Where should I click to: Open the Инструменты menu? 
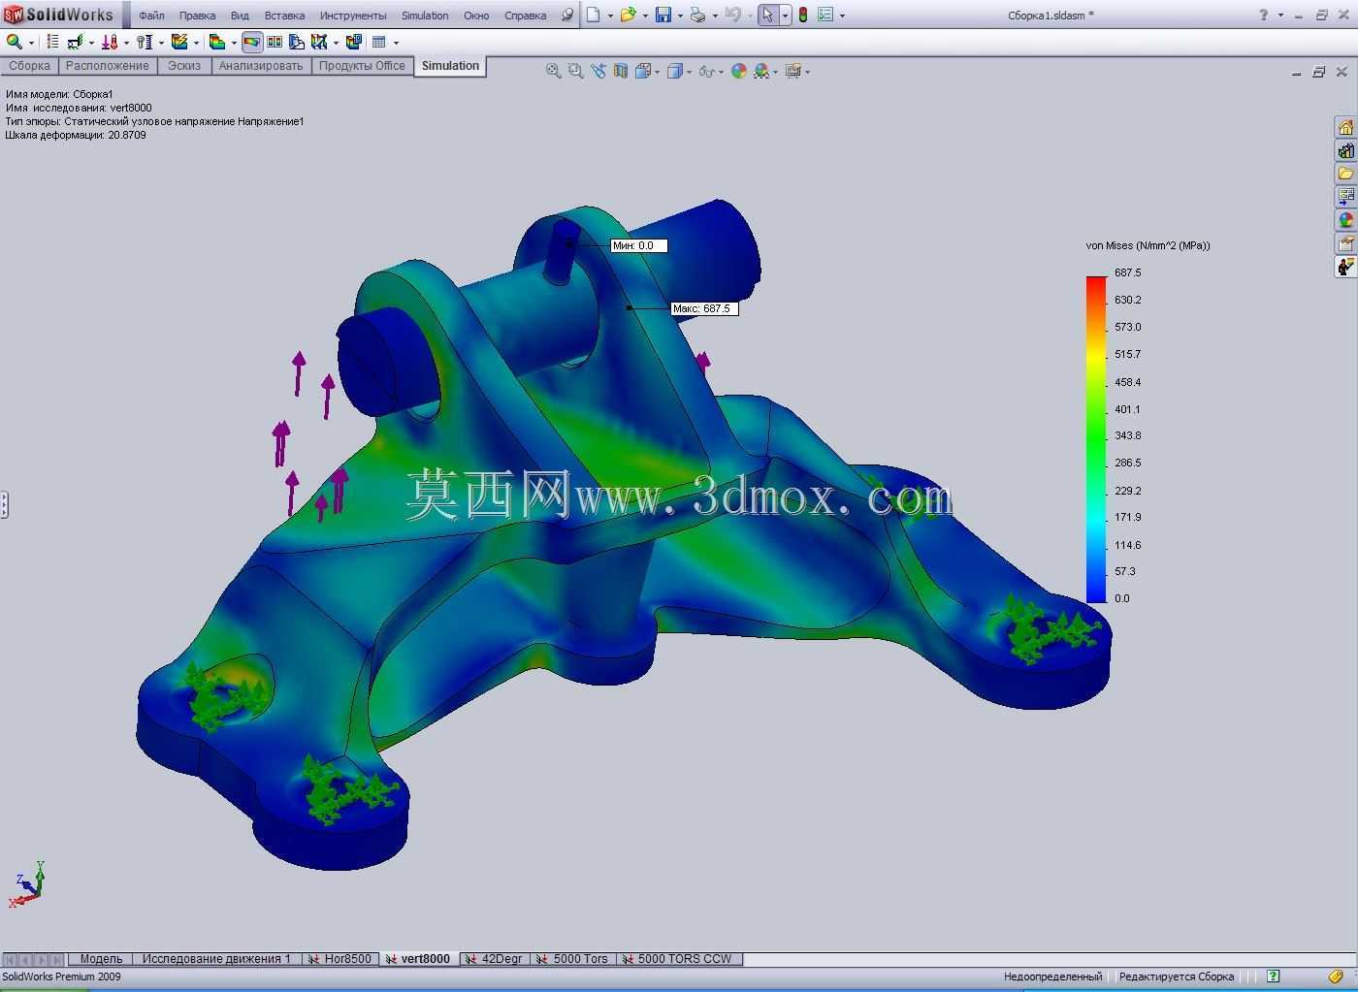(x=353, y=16)
